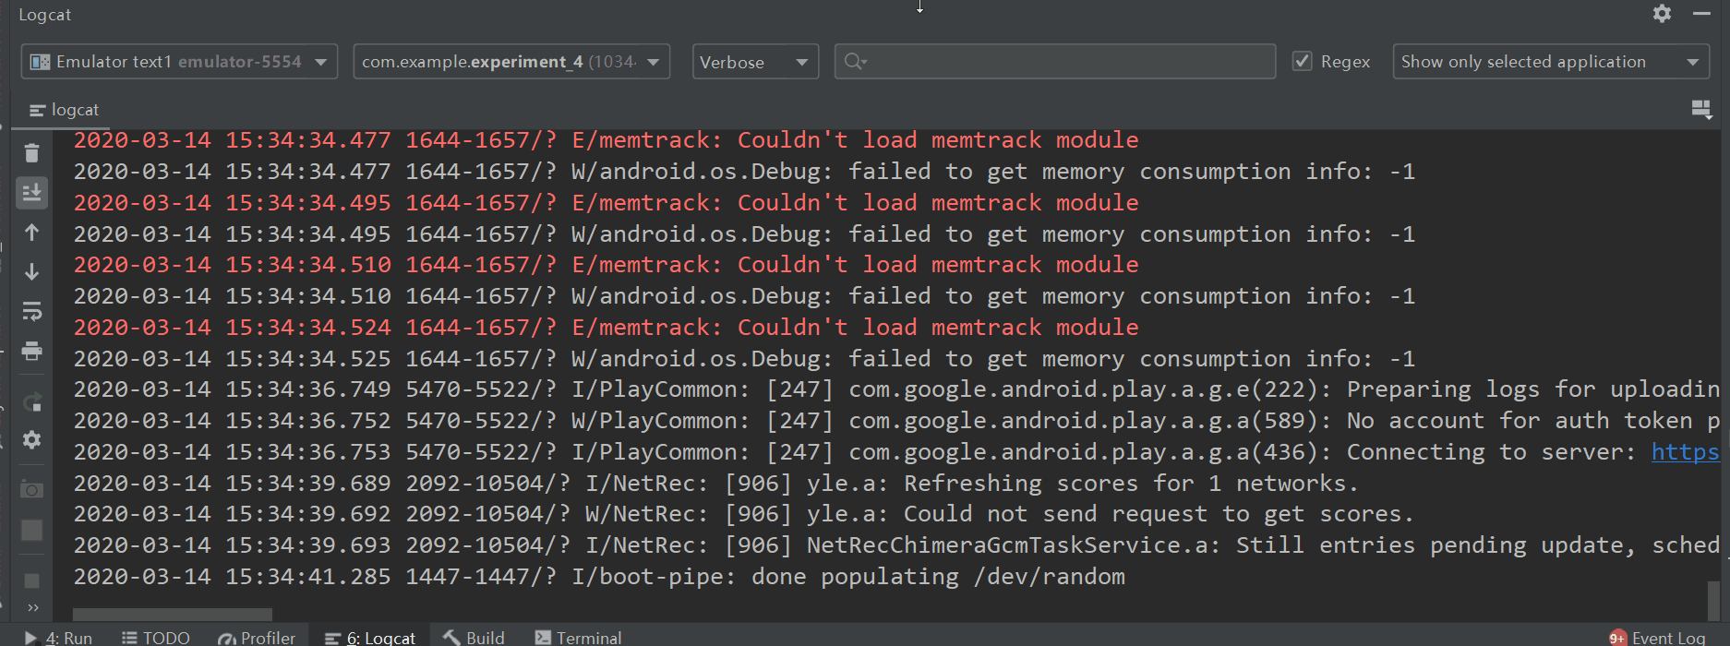
Task: Select log line 'done populating /dev/random'
Action: pyautogui.click(x=599, y=577)
